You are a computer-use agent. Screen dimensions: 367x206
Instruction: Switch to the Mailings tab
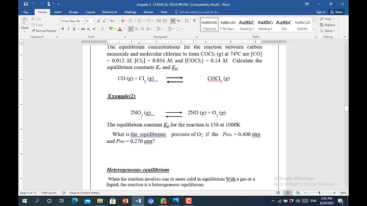130,12
